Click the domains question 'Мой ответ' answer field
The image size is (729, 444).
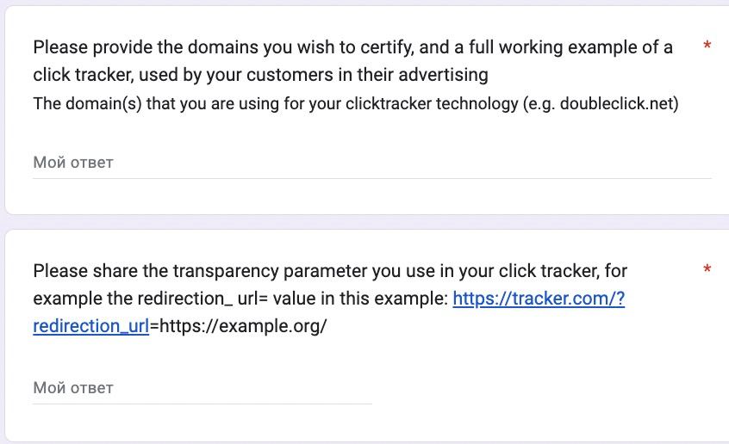pos(372,163)
